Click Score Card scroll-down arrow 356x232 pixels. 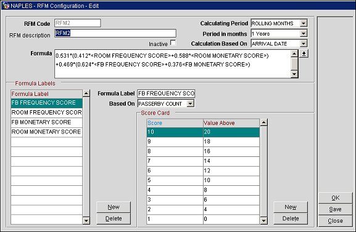(x=263, y=221)
